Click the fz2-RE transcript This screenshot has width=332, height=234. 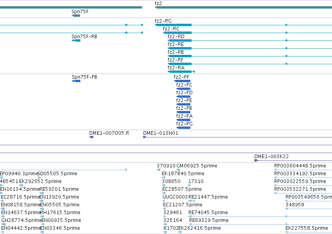pos(179,48)
